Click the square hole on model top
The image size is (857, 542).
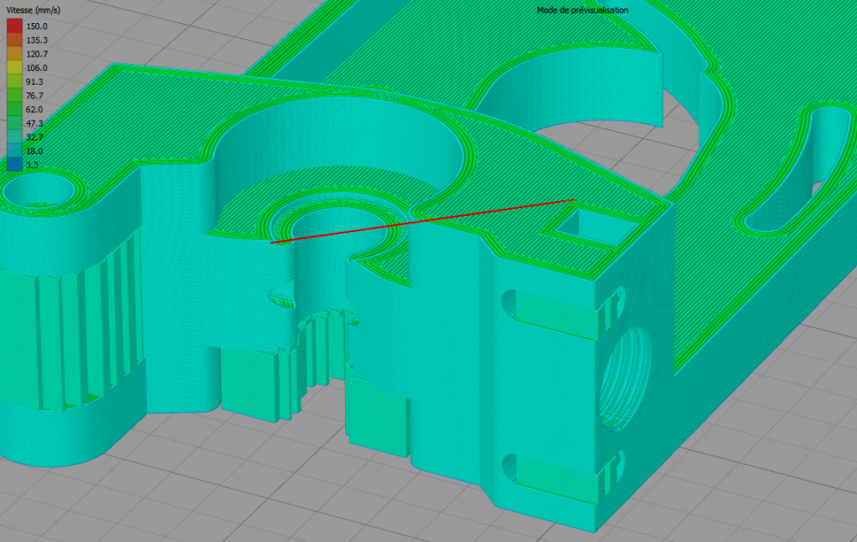[x=596, y=228]
